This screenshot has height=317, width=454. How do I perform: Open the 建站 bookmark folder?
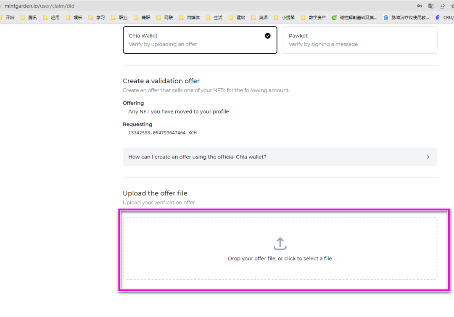[237, 17]
